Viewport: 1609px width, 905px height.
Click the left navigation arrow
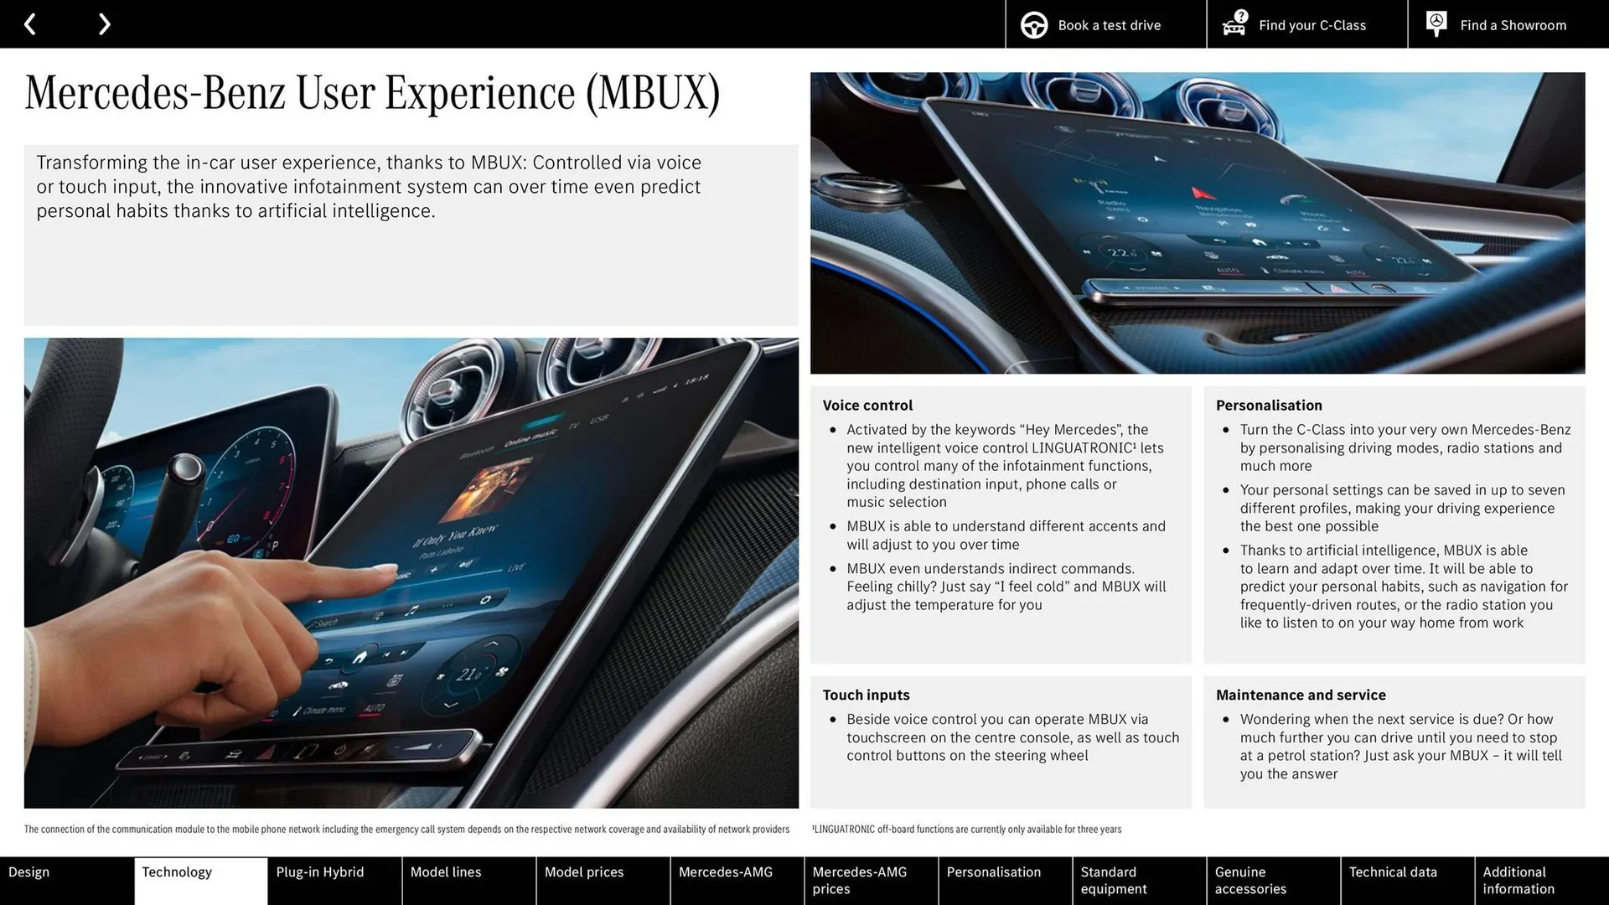[x=31, y=23]
